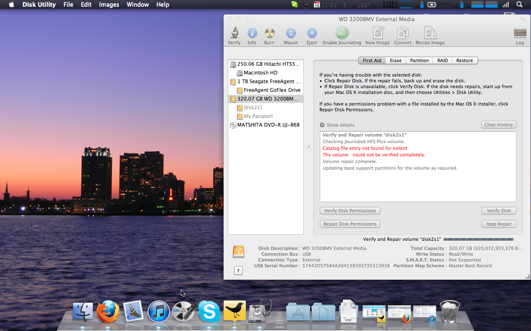
Task: Restore minimized window with iTunes badge in Dock
Action: (x=424, y=313)
